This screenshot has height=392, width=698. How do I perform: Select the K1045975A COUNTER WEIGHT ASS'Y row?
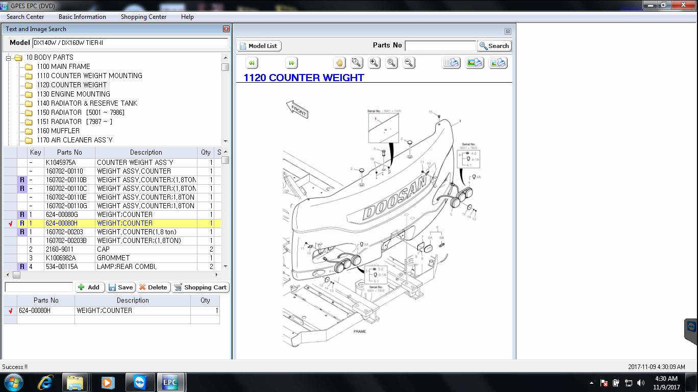click(112, 162)
